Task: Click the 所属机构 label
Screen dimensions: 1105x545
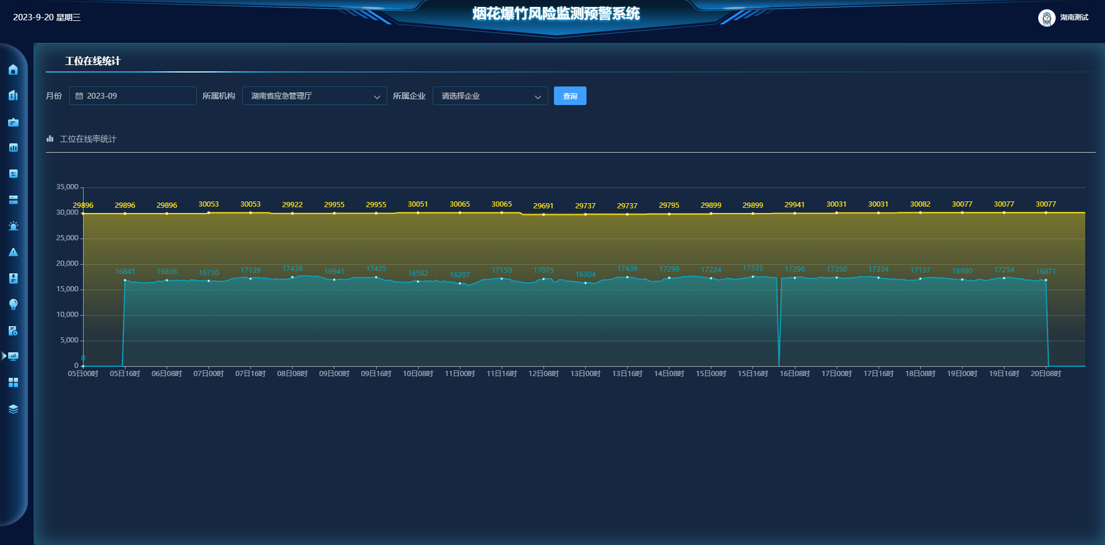Action: pos(219,96)
